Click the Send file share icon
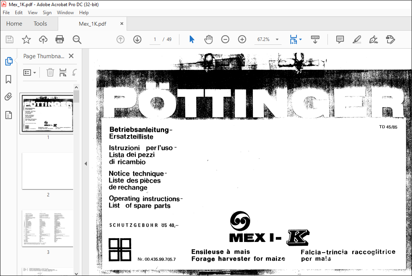 390,39
